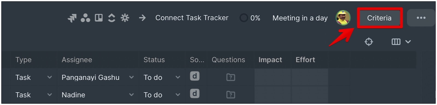Sort by the Impact column header

click(270, 60)
